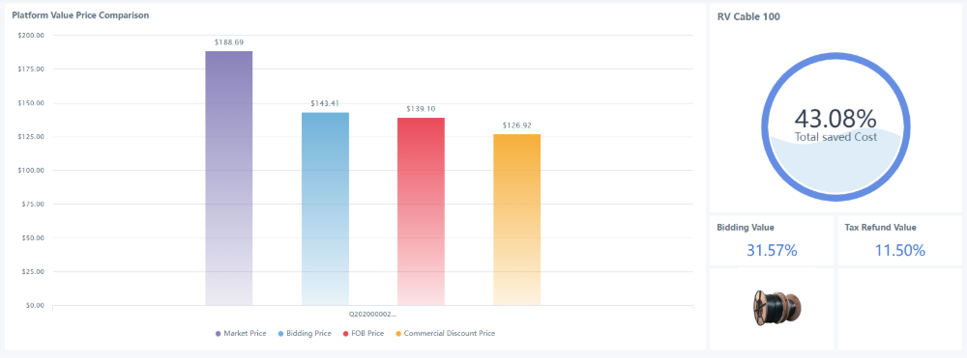Click the purple Market Price legend dot
Screen dimensions: 967x358
click(218, 334)
